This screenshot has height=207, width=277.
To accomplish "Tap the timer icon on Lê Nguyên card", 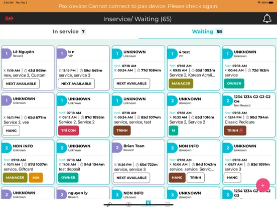I will 26,70.
